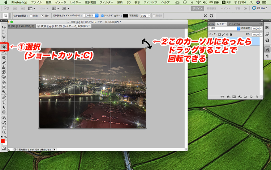The image size is (271, 170).
Task: Open Layers panel options menu
Action: tap(261, 24)
